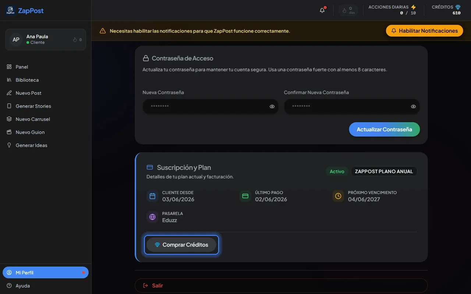Click the streak flame days counter

(348, 10)
